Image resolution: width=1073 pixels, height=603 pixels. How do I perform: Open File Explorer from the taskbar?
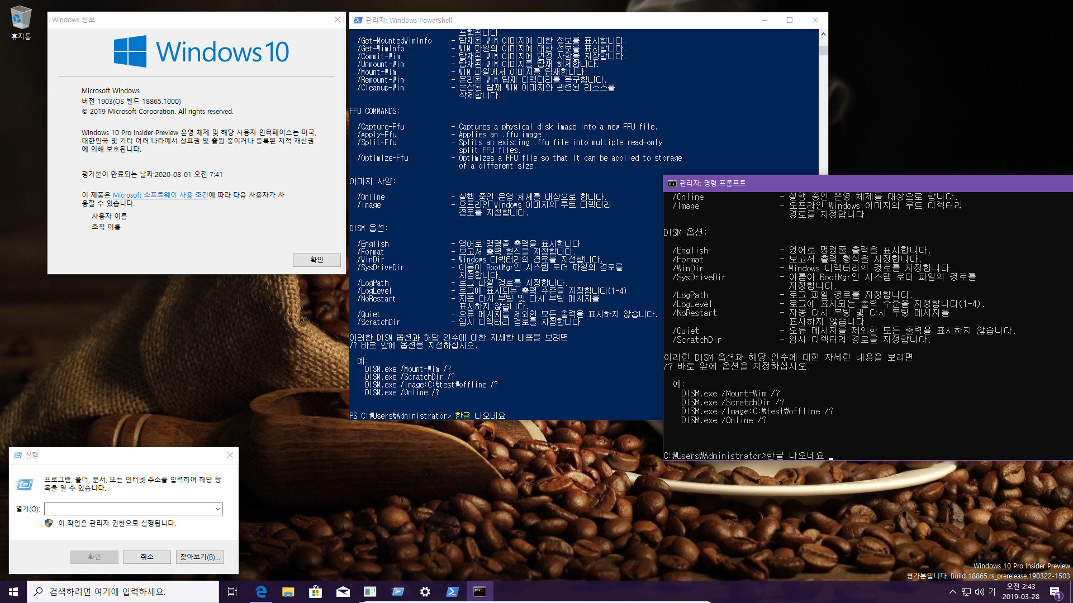pyautogui.click(x=288, y=592)
